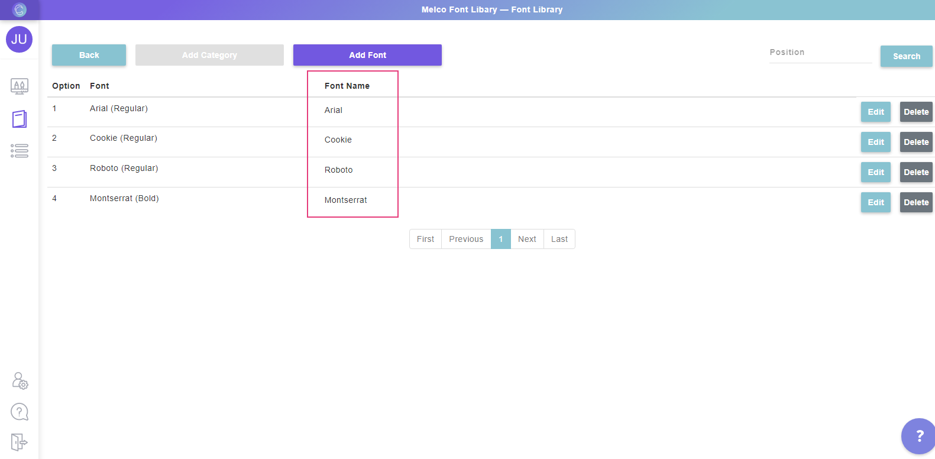Image resolution: width=935 pixels, height=459 pixels.
Task: Open the book library icon in sidebar
Action: (20, 119)
